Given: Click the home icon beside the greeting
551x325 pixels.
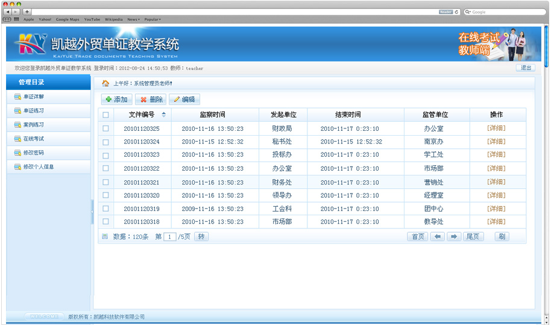Looking at the screenshot, I should pos(105,83).
